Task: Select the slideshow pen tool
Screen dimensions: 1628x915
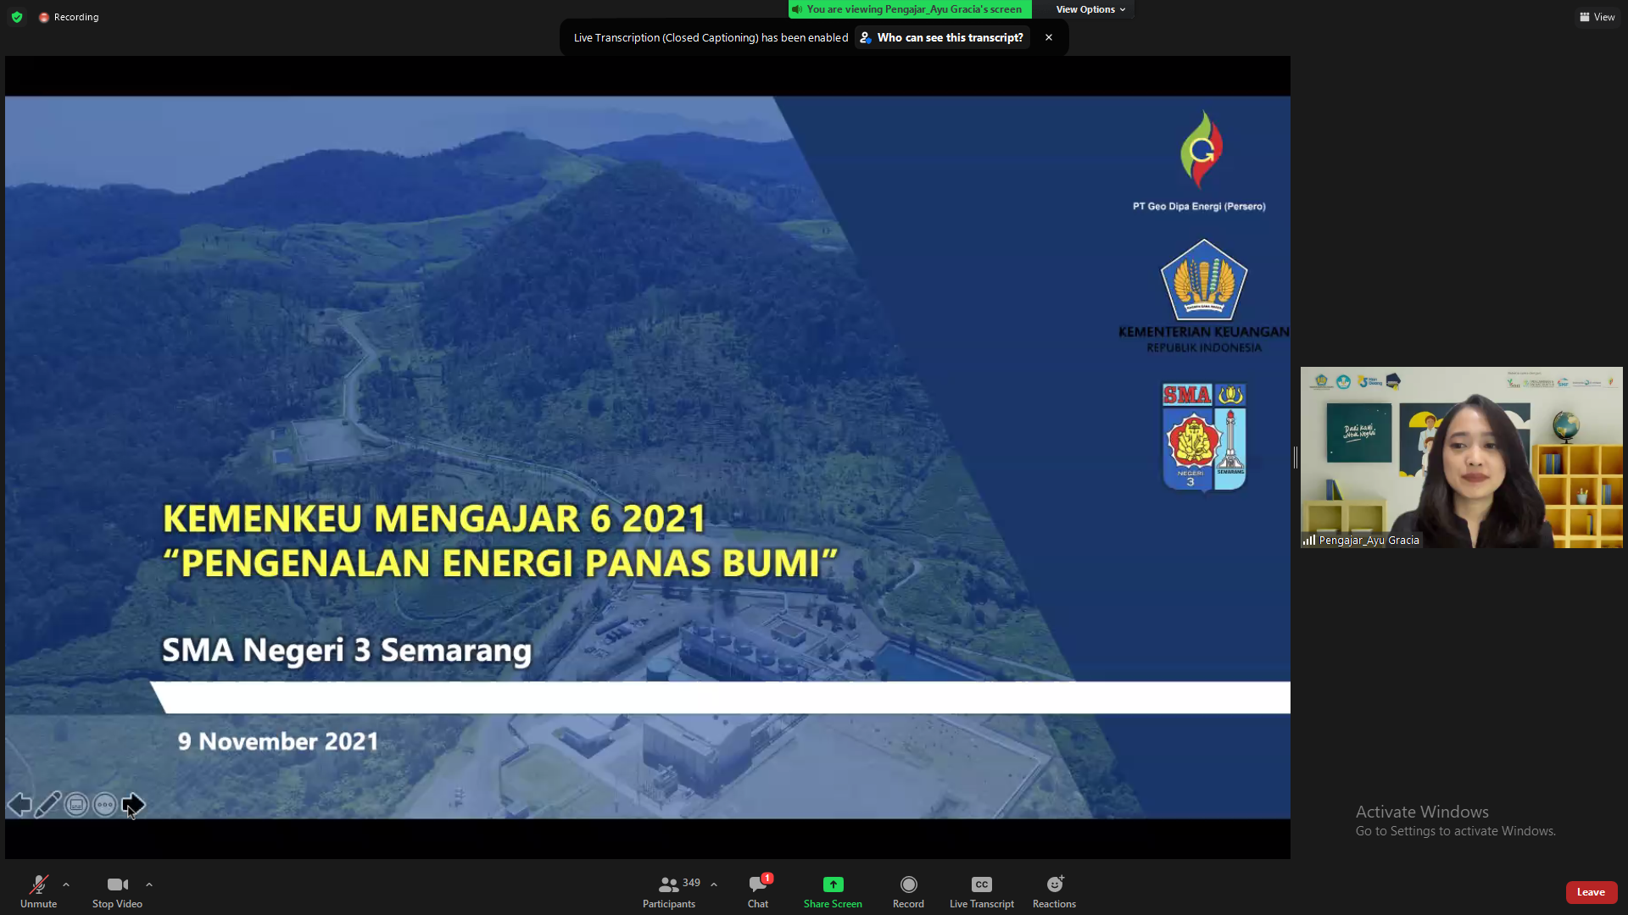Action: point(47,804)
